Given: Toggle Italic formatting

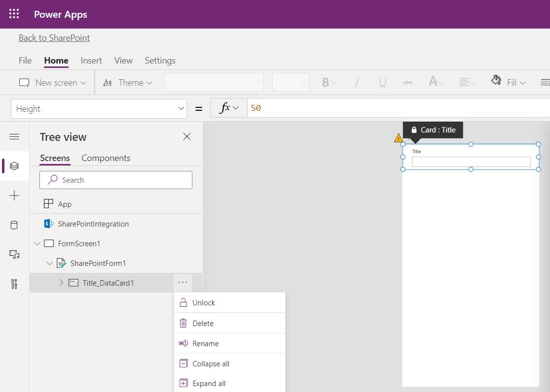Looking at the screenshot, I should (357, 82).
